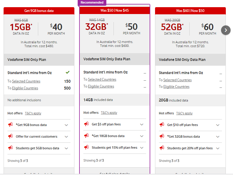The width and height of the screenshot is (233, 175).
Task: Click the $50 per month price
Action: pos(131,27)
